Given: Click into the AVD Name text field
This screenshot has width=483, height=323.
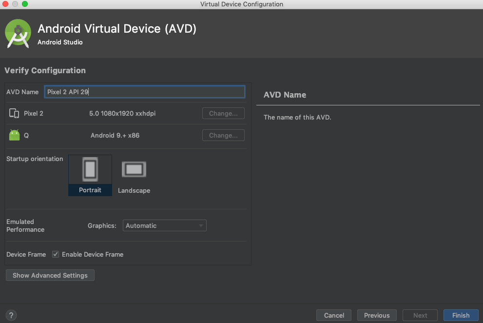Looking at the screenshot, I should click(x=145, y=92).
